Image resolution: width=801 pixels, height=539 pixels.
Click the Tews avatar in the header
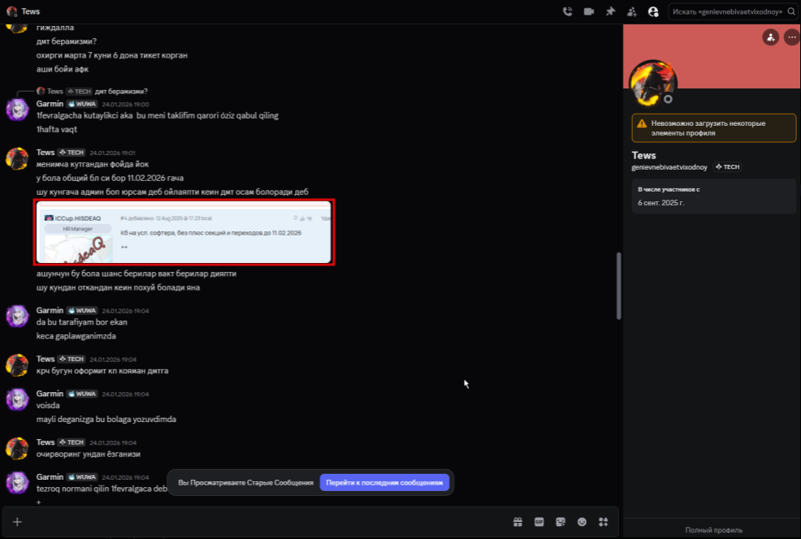click(x=11, y=11)
